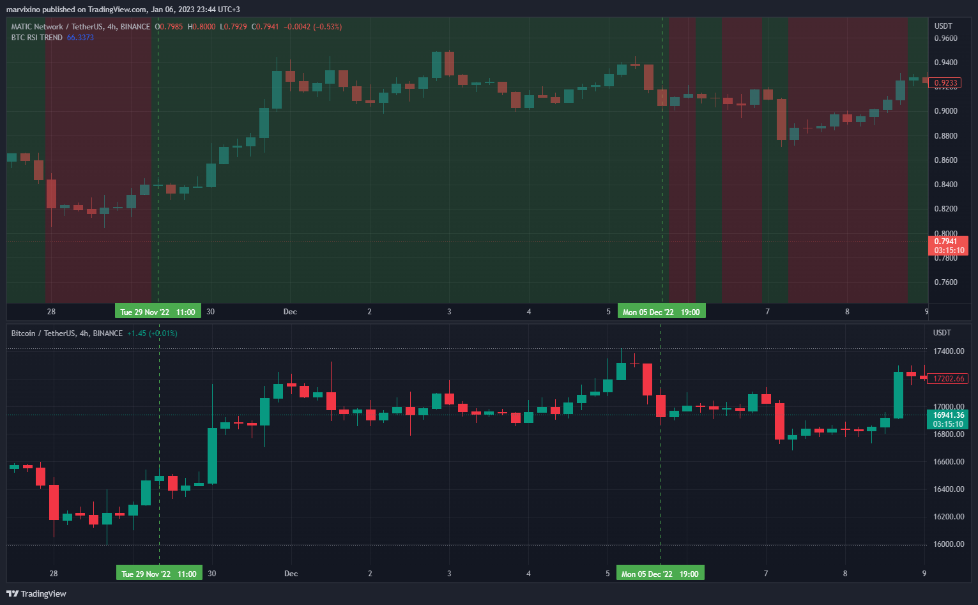Click the 8 date label on MATIC time axis
Screen dimensions: 978x605
[847, 312]
